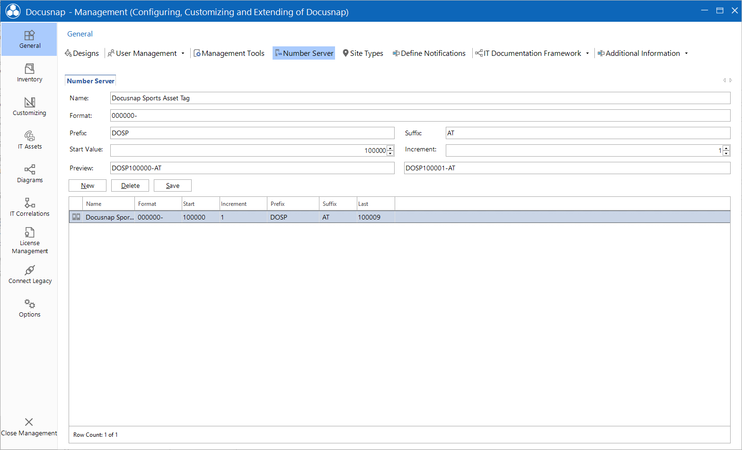
Task: Click the row icon of Docusnap Spor... entry
Action: point(76,217)
